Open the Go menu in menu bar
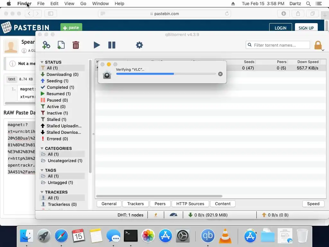The width and height of the screenshot is (329, 247). tap(83, 4)
